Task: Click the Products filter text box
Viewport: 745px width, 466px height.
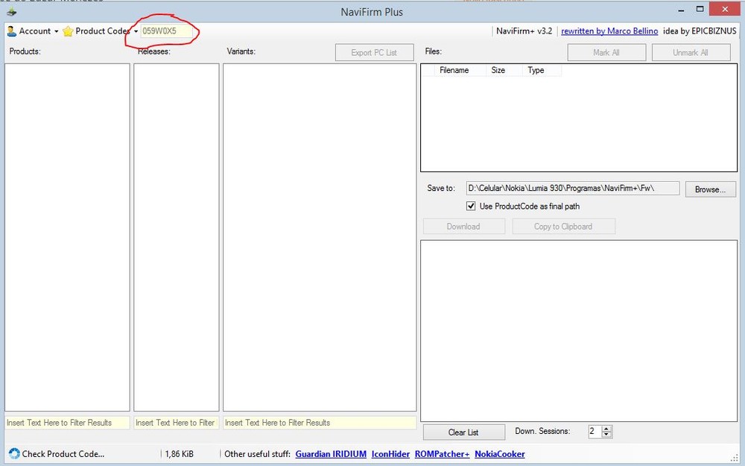Action: [67, 423]
